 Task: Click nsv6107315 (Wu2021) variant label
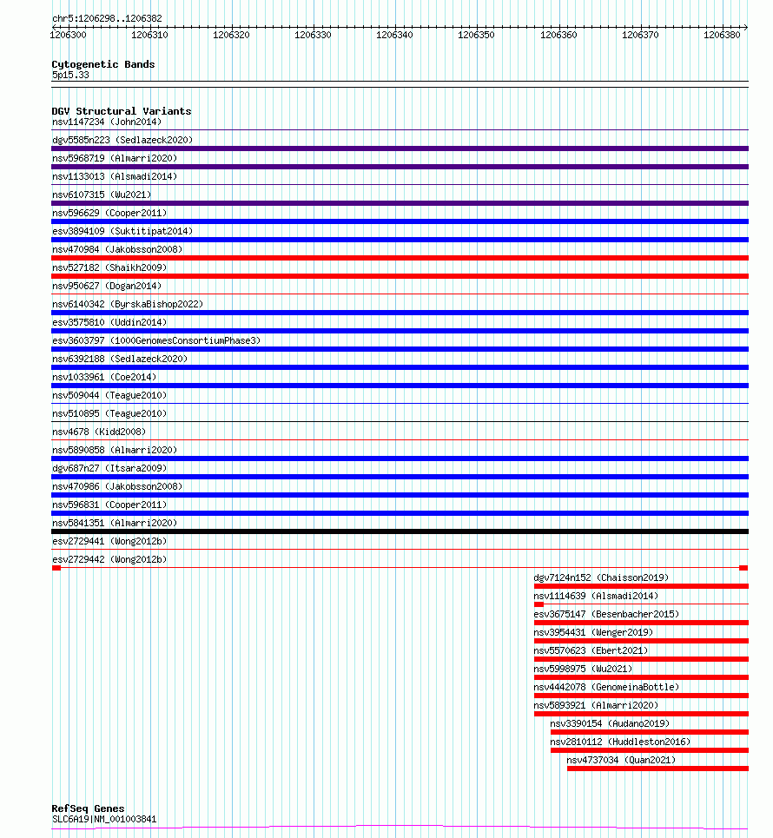coord(102,195)
